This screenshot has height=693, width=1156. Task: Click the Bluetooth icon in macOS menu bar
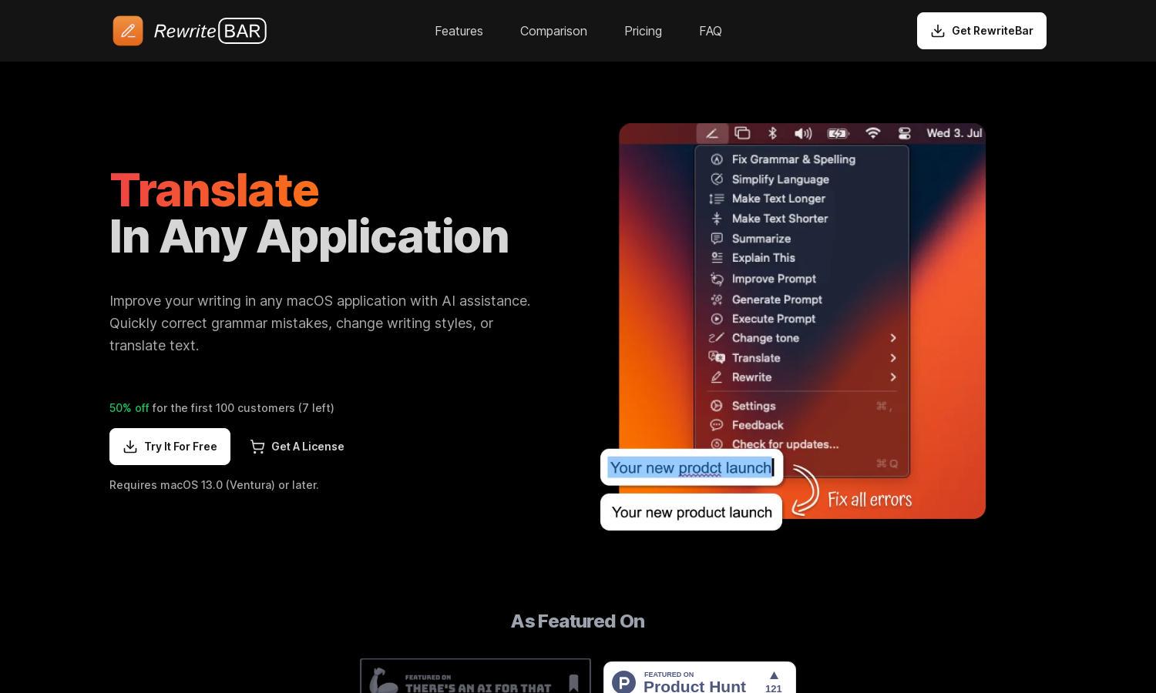(x=772, y=133)
